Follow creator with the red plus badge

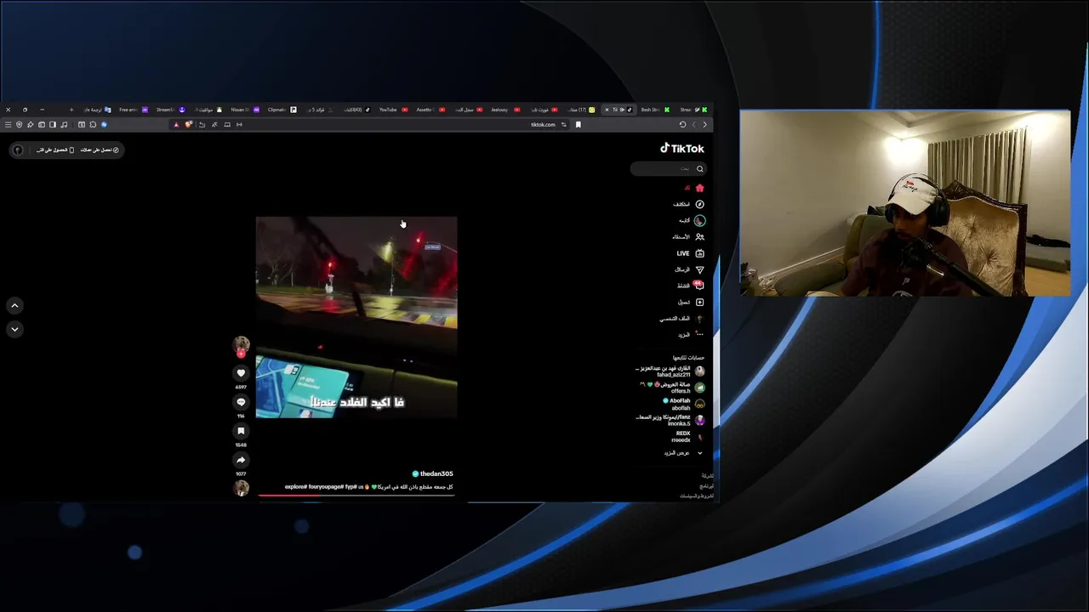tap(242, 353)
